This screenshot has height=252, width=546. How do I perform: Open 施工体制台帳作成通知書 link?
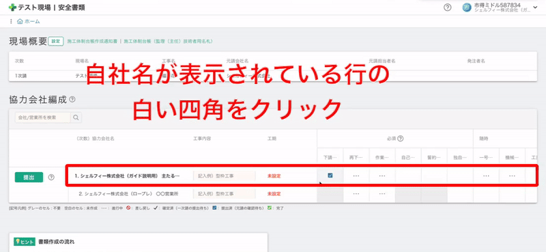tap(92, 41)
